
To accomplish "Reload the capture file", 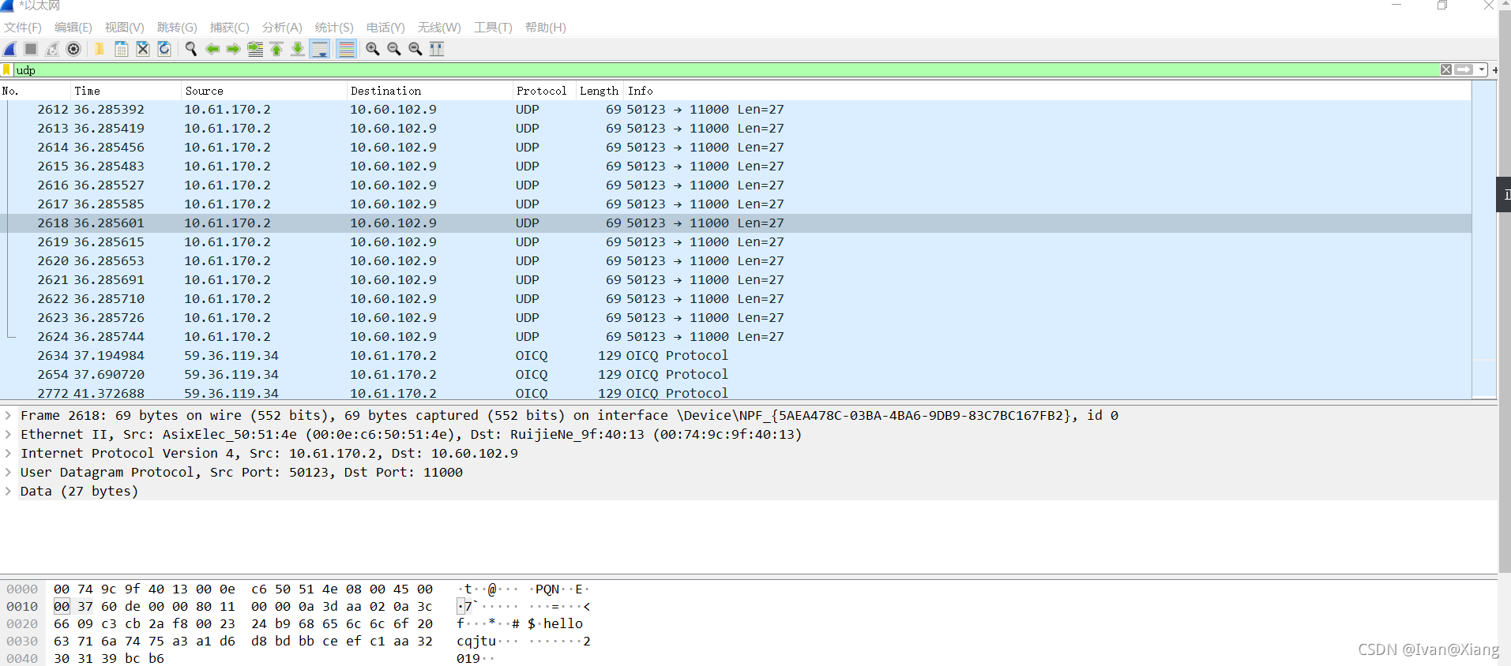I will point(164,49).
